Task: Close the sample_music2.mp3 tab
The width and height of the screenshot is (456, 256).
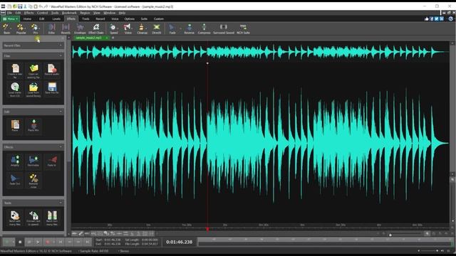Action: 107,38
